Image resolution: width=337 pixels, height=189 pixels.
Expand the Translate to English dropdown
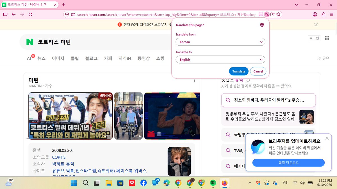tap(220, 60)
